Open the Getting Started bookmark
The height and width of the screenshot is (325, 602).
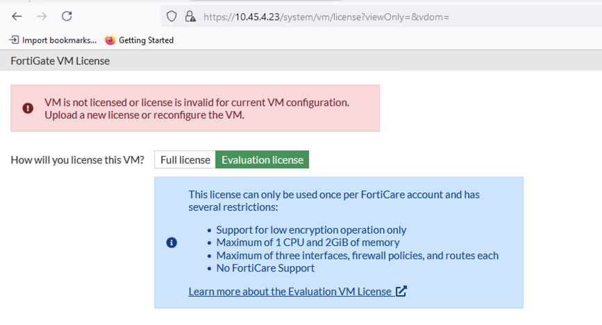(x=140, y=40)
